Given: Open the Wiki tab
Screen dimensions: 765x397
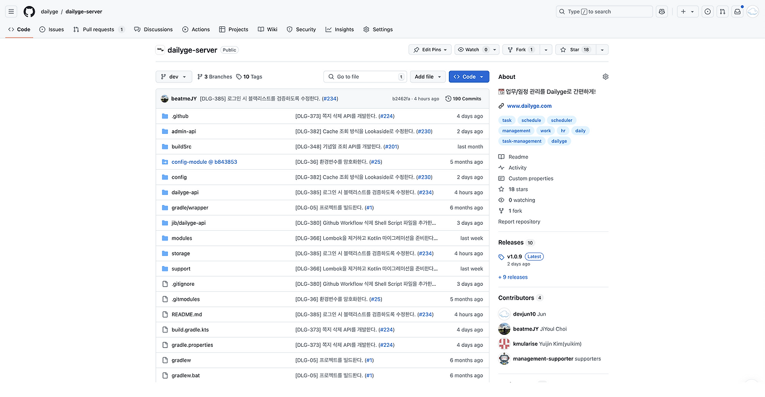Looking at the screenshot, I should coord(268,29).
